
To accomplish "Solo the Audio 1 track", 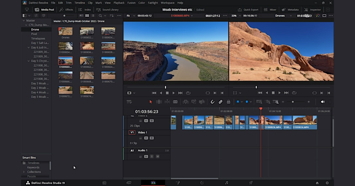I will pos(152,156).
